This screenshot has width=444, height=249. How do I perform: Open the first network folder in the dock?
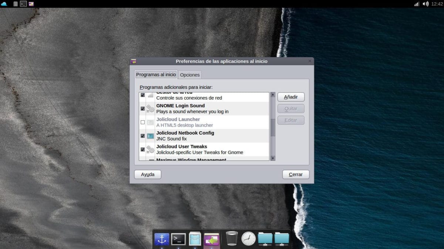(x=265, y=239)
